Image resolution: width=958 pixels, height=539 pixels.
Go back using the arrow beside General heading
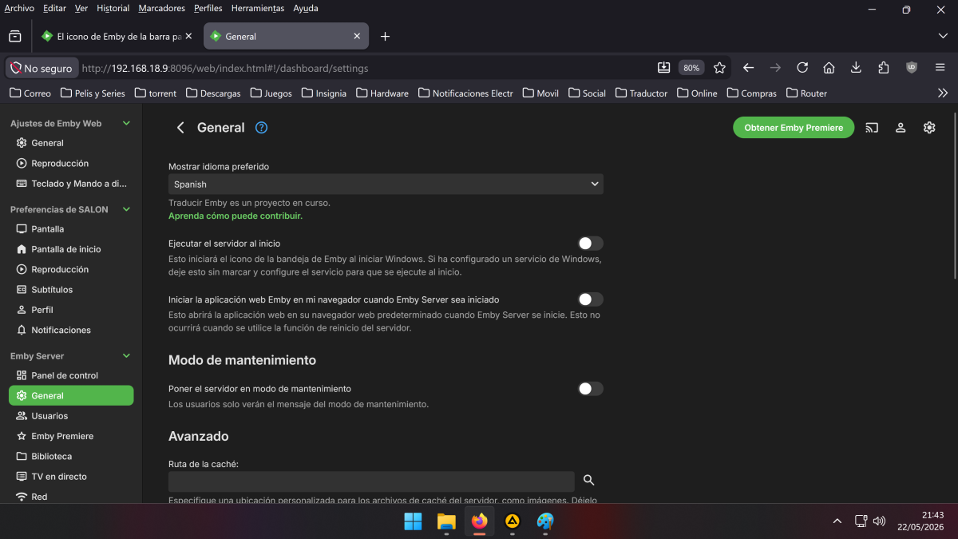[x=180, y=128]
